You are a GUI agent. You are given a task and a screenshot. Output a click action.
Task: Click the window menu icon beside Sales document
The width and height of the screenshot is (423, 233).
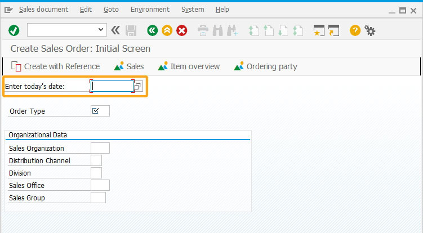point(8,10)
